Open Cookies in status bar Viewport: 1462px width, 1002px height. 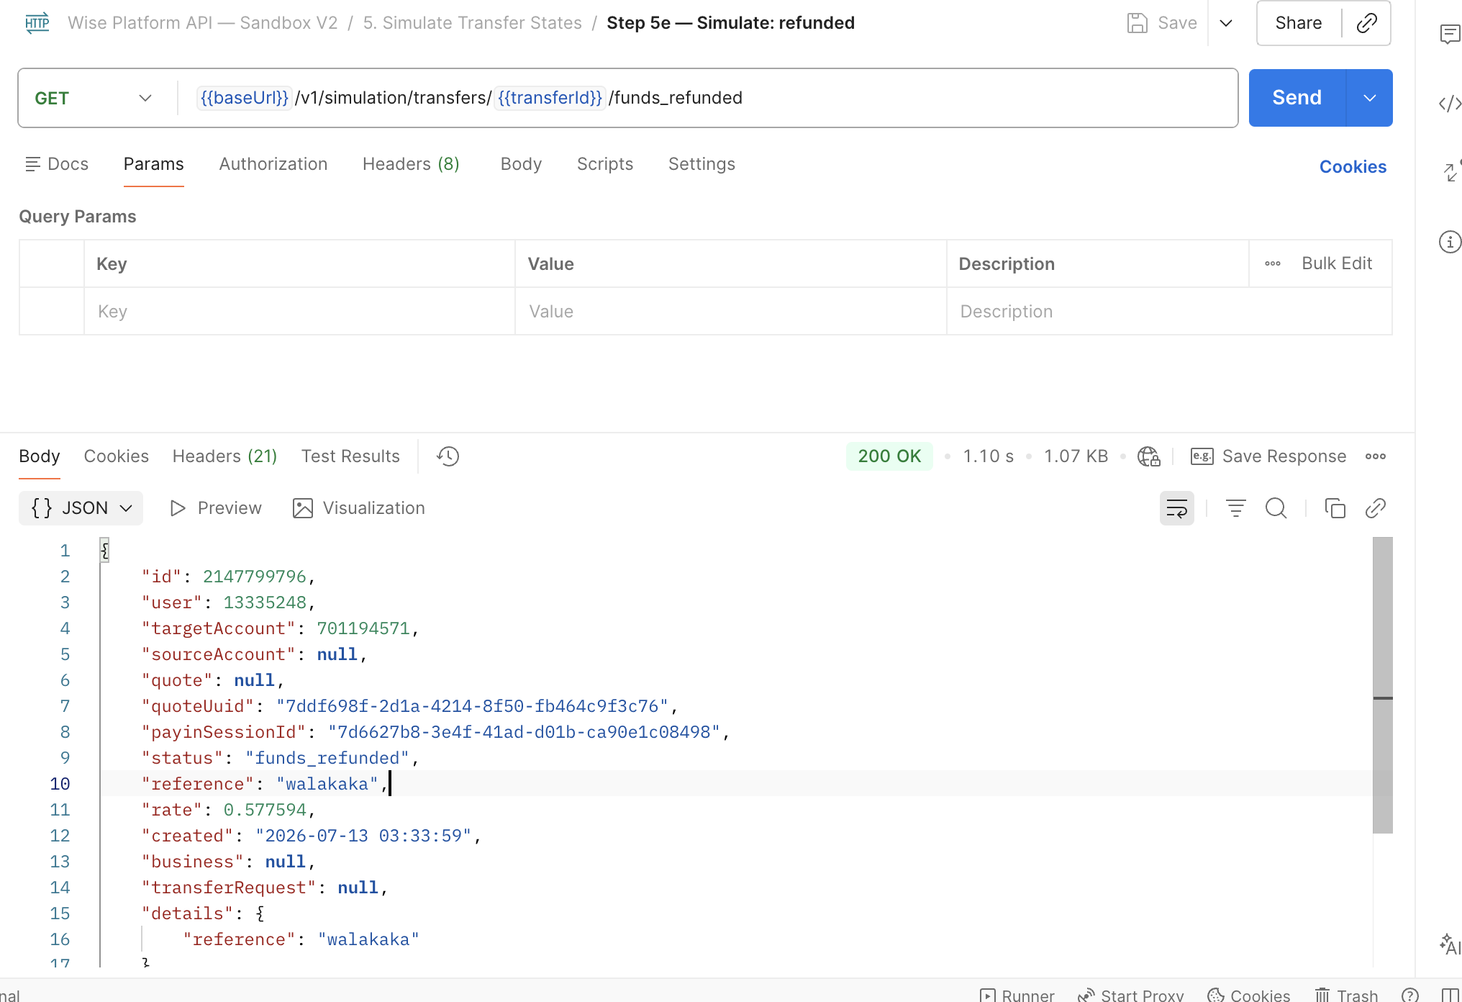(x=1249, y=995)
